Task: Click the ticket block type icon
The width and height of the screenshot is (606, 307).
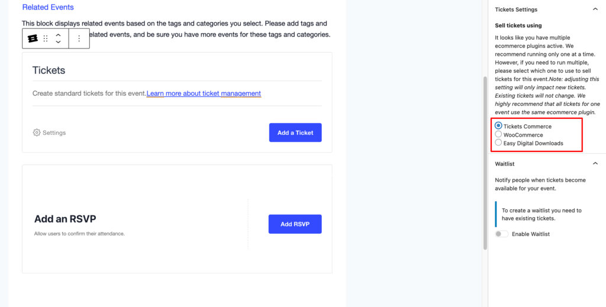Action: tap(33, 38)
